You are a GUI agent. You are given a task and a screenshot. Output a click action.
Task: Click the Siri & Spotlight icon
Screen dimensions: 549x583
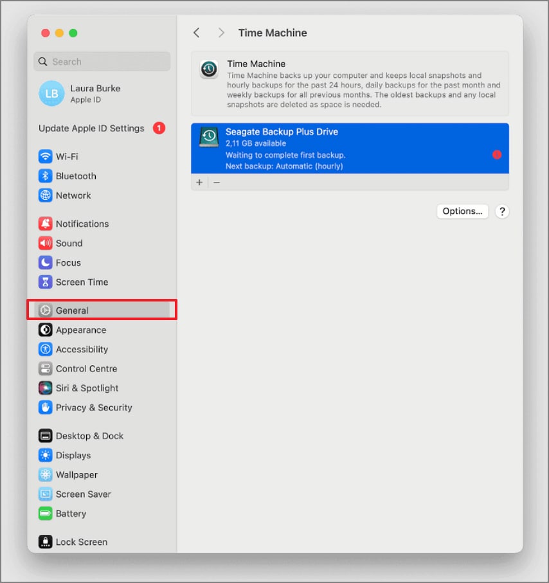coord(45,388)
